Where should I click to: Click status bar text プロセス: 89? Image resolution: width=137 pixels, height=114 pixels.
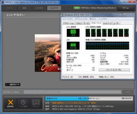tap(67, 77)
